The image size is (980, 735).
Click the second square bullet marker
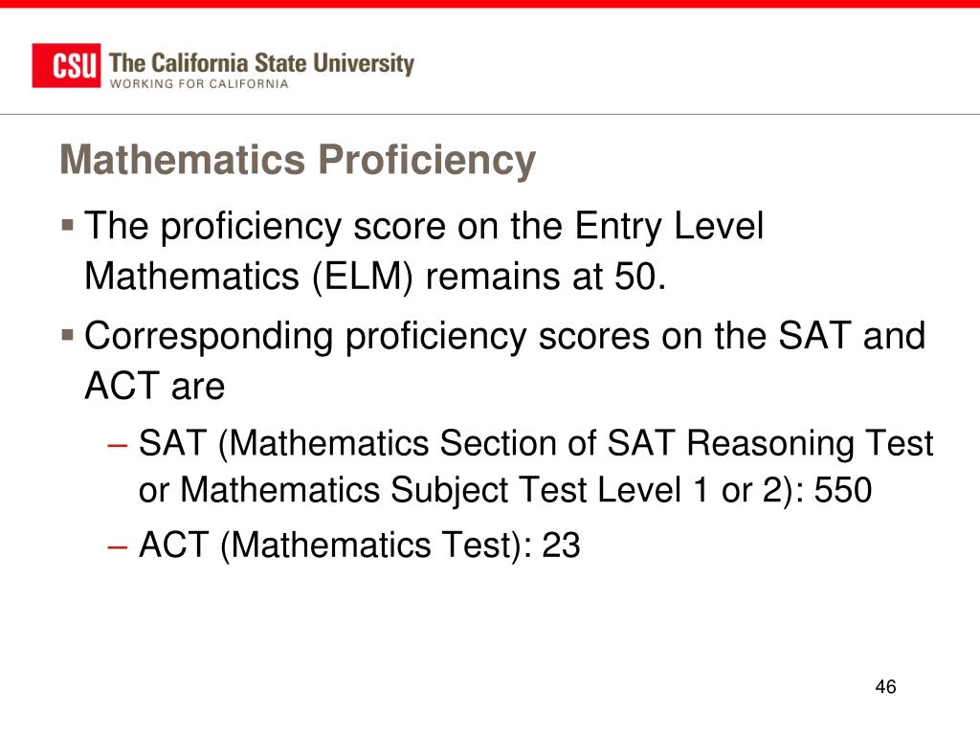68,334
